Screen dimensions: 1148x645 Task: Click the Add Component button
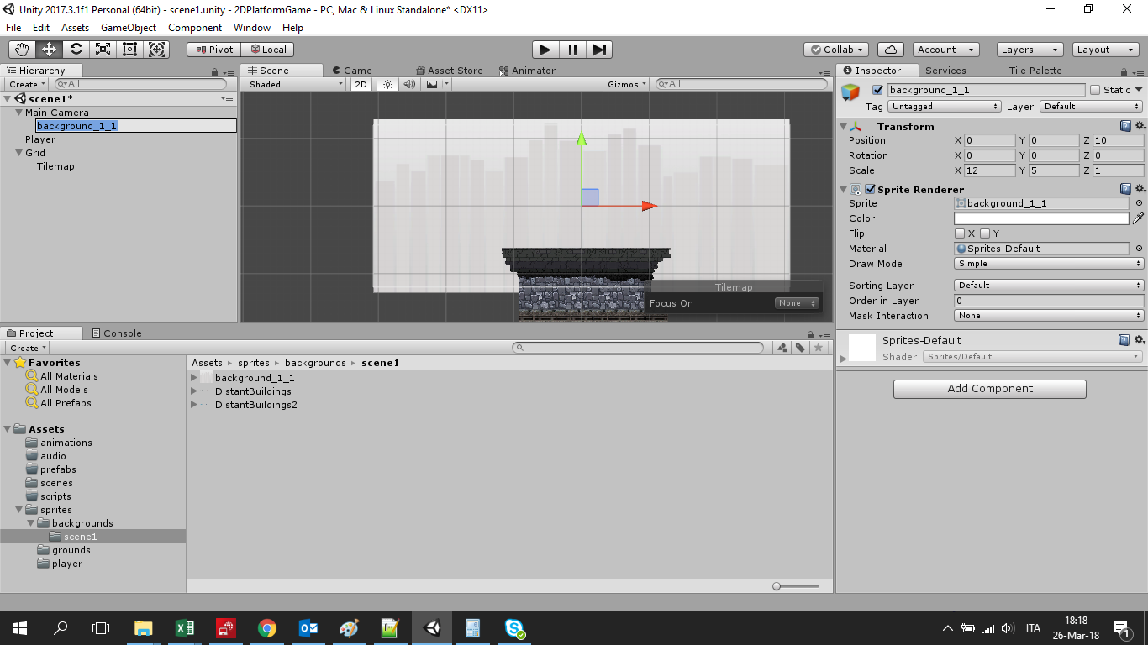pos(989,389)
